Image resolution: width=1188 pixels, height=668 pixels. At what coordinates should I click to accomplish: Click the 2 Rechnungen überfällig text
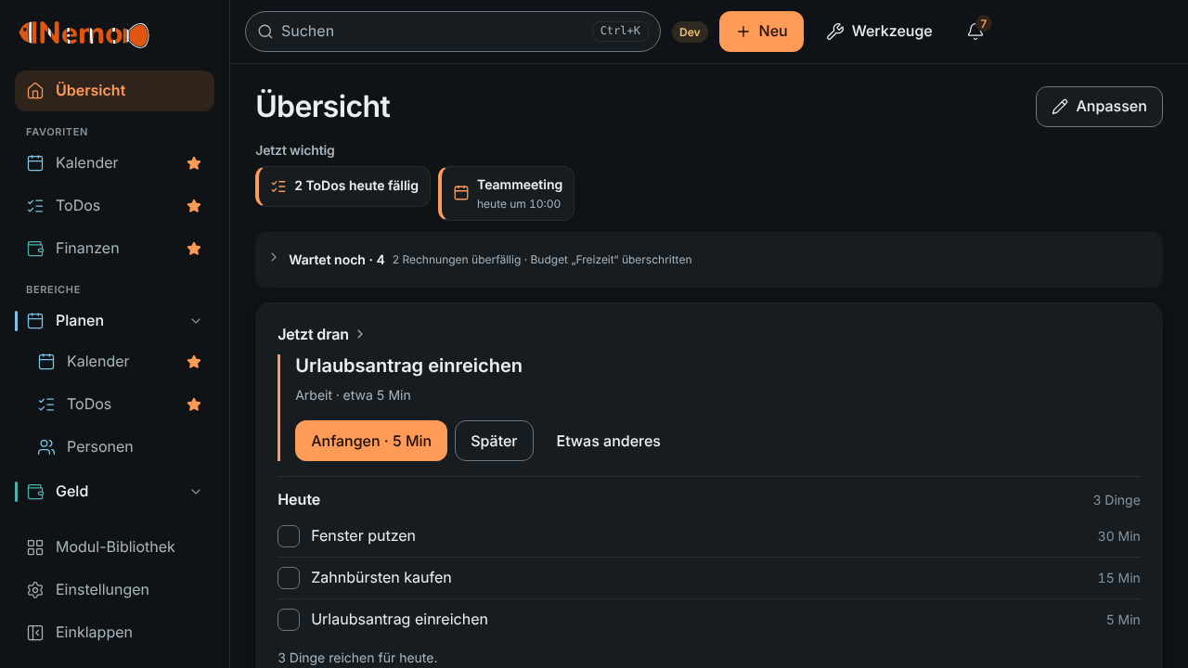[457, 260]
